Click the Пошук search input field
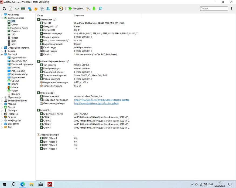The width and height of the screenshot is (236, 188). 214,9
